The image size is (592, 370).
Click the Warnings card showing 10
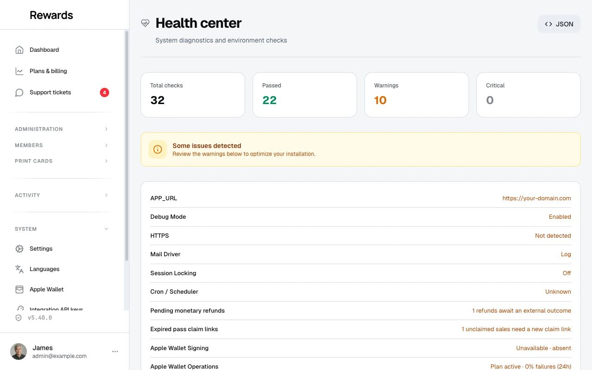coord(417,95)
